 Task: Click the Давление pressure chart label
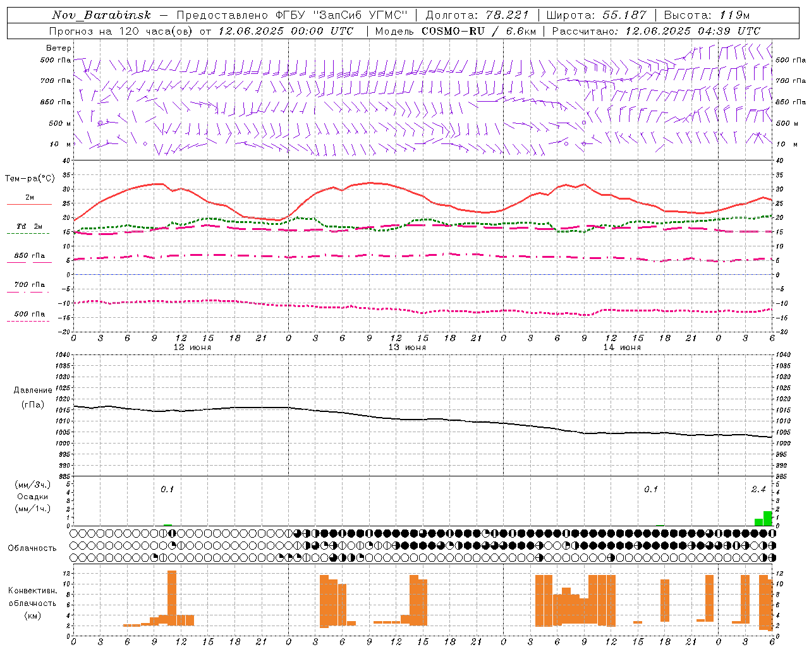point(33,390)
